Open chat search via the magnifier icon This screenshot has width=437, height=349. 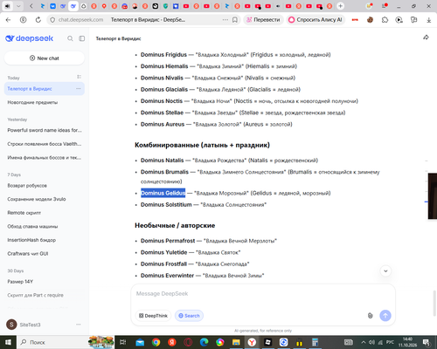[70, 38]
